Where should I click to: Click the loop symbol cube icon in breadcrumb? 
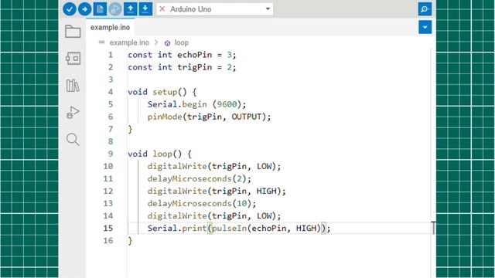pos(167,43)
